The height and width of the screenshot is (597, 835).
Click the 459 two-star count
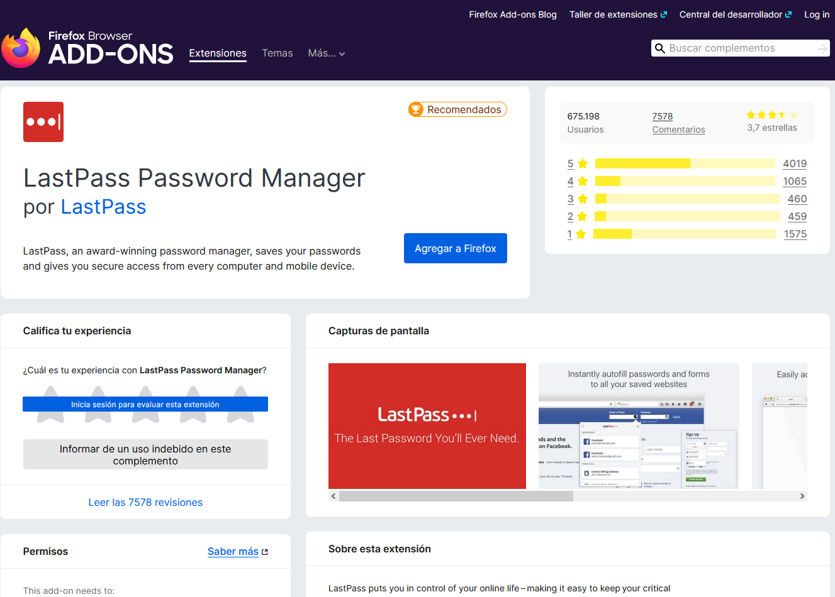click(797, 216)
